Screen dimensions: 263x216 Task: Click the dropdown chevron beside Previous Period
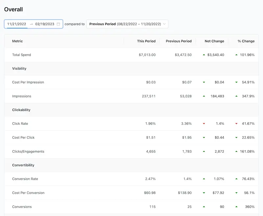point(164,24)
